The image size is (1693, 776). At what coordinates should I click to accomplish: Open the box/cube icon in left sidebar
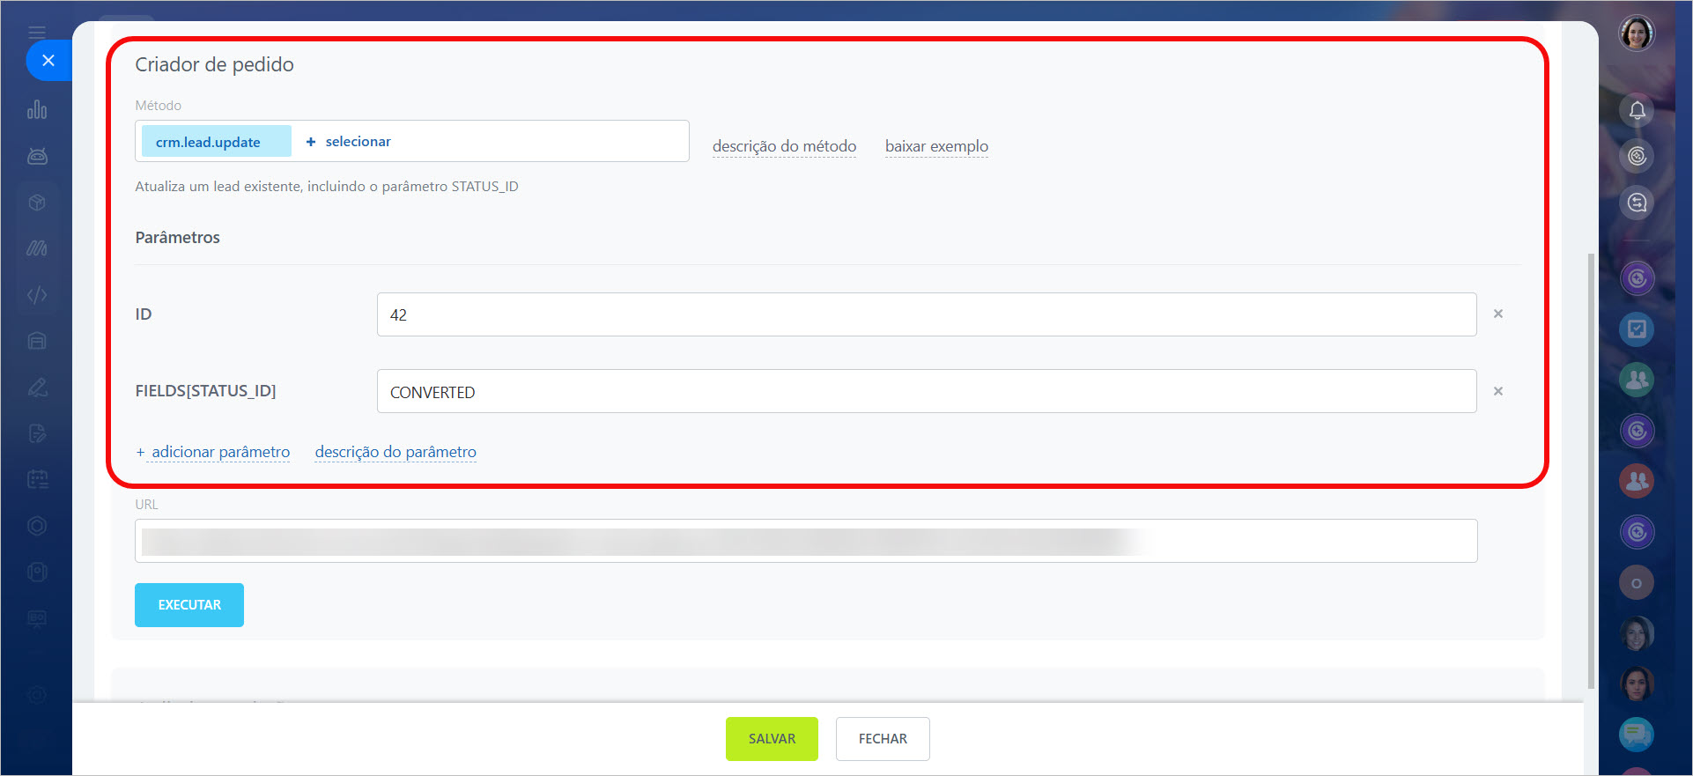[x=37, y=203]
